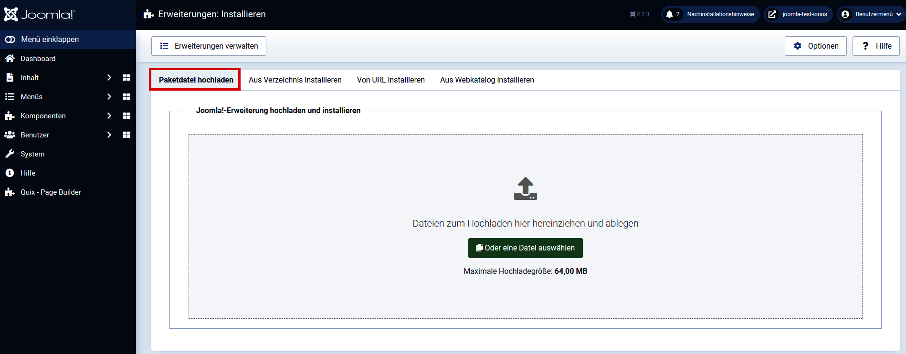The height and width of the screenshot is (354, 906).
Task: Click the Komponenten puzzle icon
Action: tap(10, 116)
